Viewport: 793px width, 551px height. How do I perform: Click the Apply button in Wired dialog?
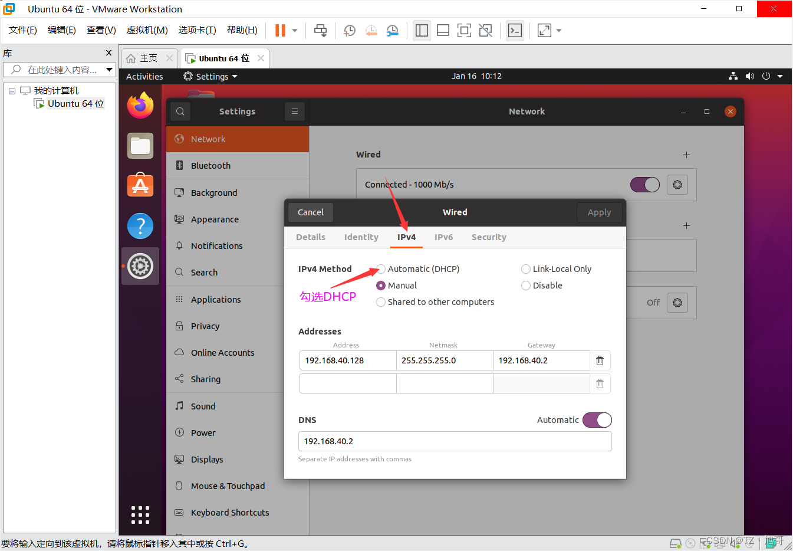tap(599, 212)
